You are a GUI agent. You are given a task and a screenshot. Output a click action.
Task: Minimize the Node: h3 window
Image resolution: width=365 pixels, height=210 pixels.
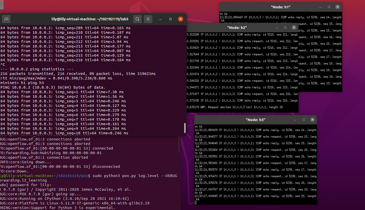[295, 120]
